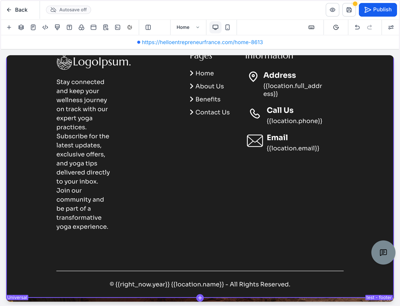Open the typography T icon
Image resolution: width=400 pixels, height=306 pixels.
(x=69, y=27)
